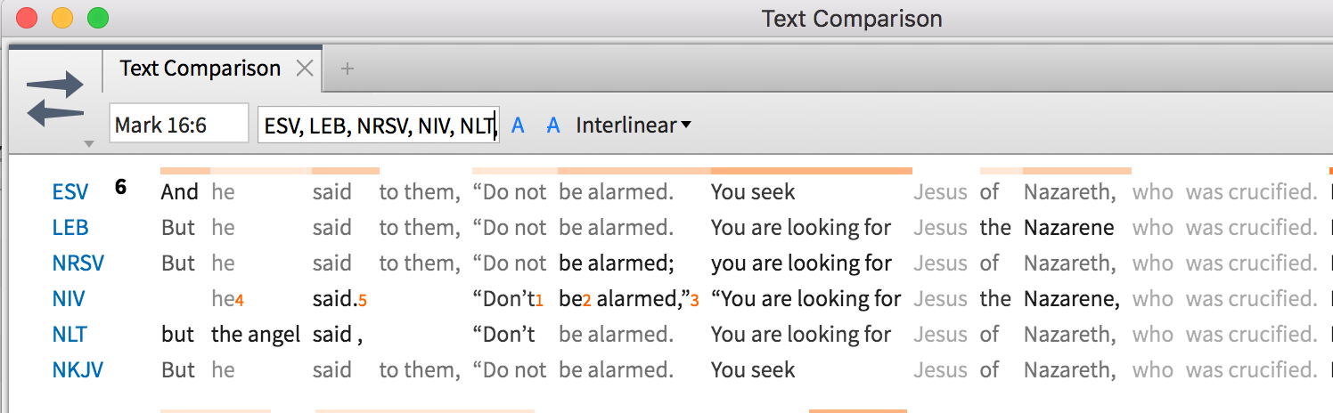Expand the small arrow below panel icon
Viewport: 1333px width, 413px height.
(x=87, y=143)
